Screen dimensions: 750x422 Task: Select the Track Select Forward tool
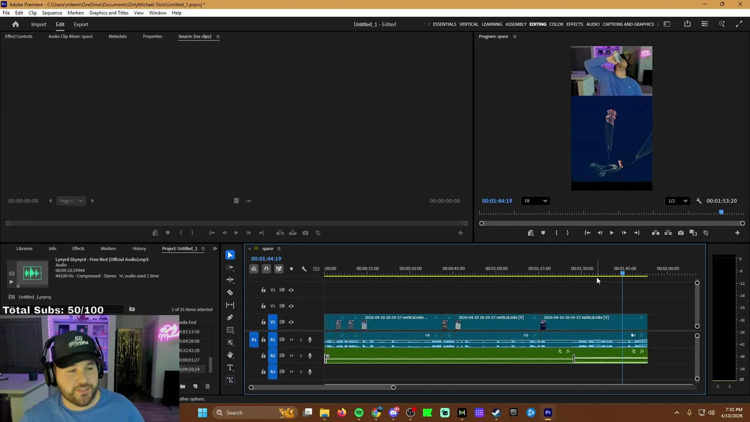pos(230,267)
